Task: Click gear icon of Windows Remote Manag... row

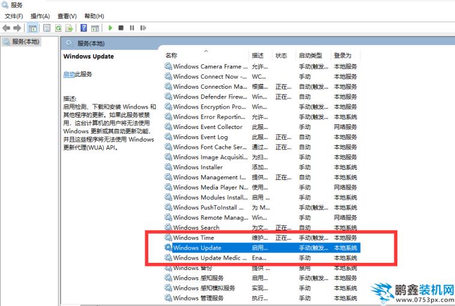Action: pos(168,217)
